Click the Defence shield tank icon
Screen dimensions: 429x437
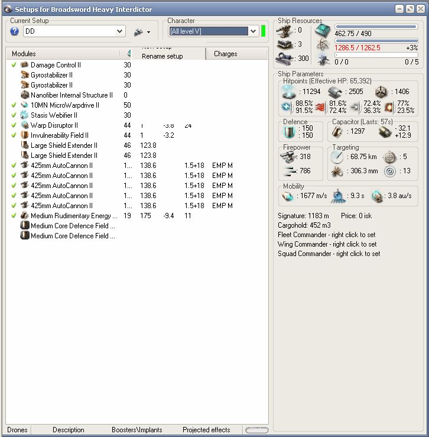[289, 132]
